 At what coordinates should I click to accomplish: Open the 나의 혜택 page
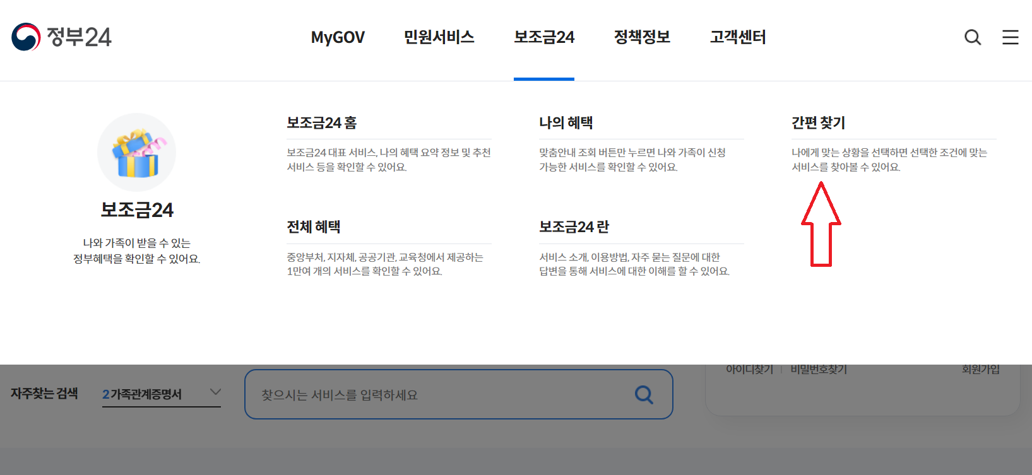566,123
